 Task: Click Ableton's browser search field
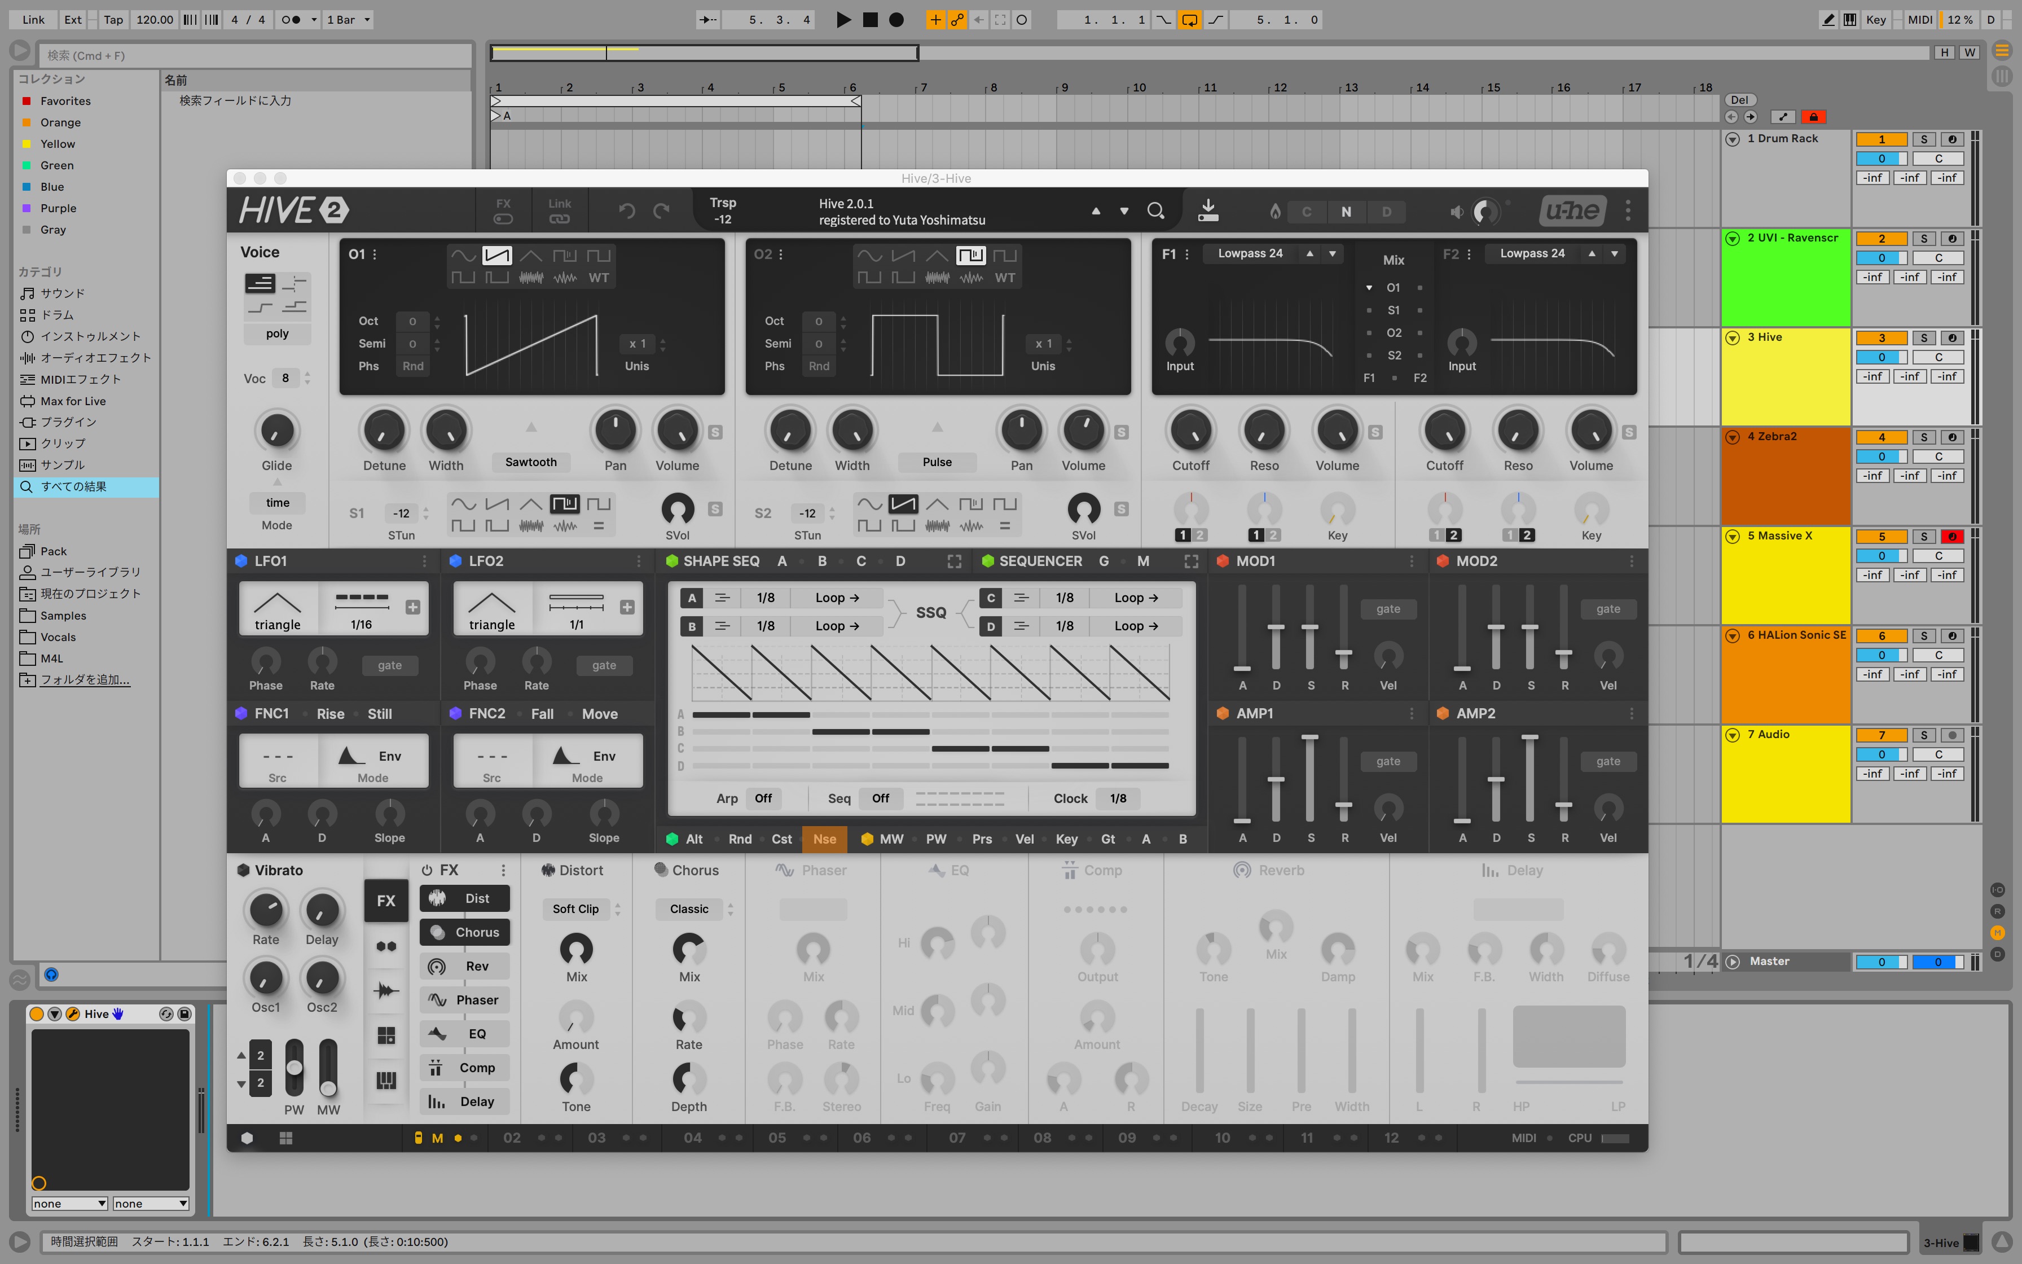click(256, 55)
